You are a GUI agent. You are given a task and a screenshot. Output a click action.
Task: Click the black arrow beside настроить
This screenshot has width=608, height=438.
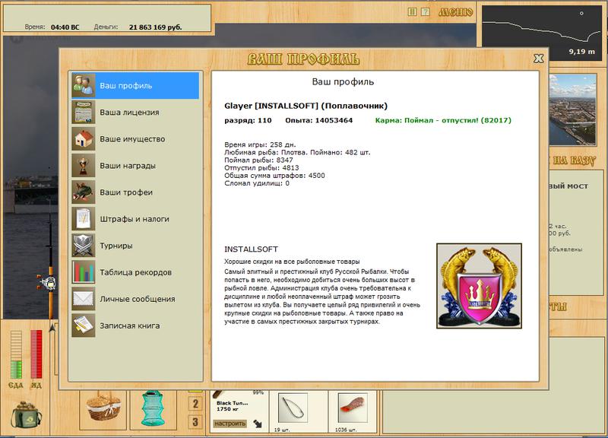(x=258, y=424)
